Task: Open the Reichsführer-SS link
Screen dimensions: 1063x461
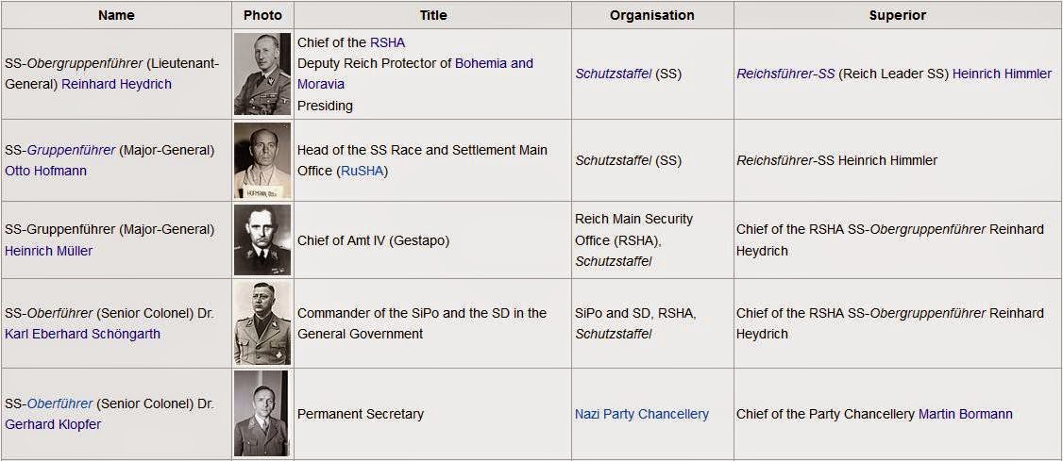Action: [x=785, y=74]
